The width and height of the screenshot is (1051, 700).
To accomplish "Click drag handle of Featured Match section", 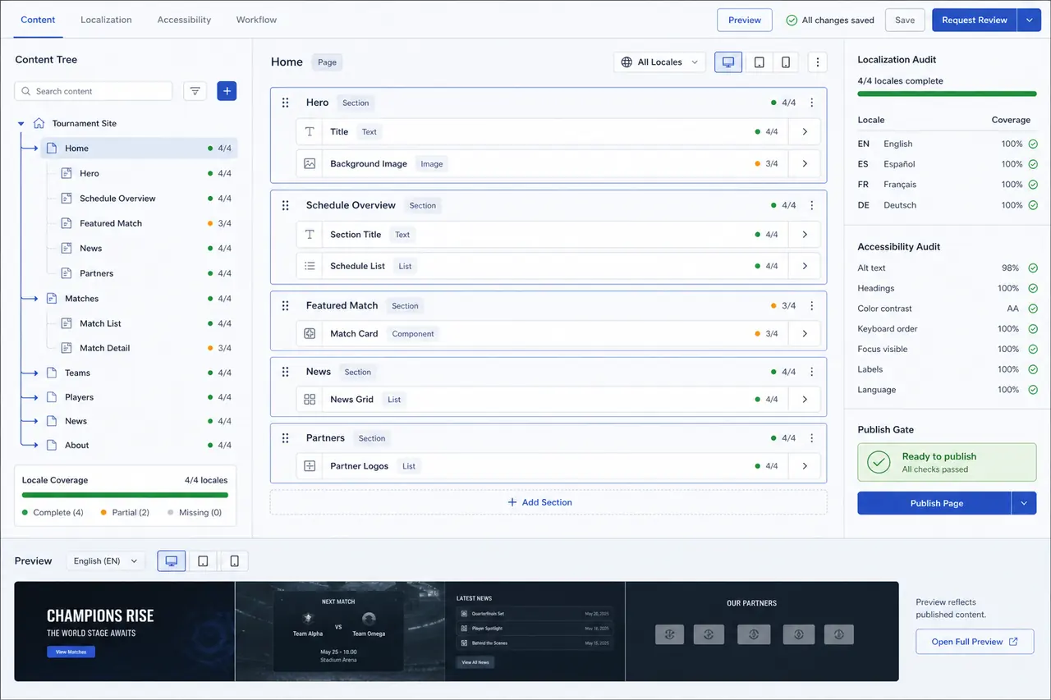I will 286,305.
